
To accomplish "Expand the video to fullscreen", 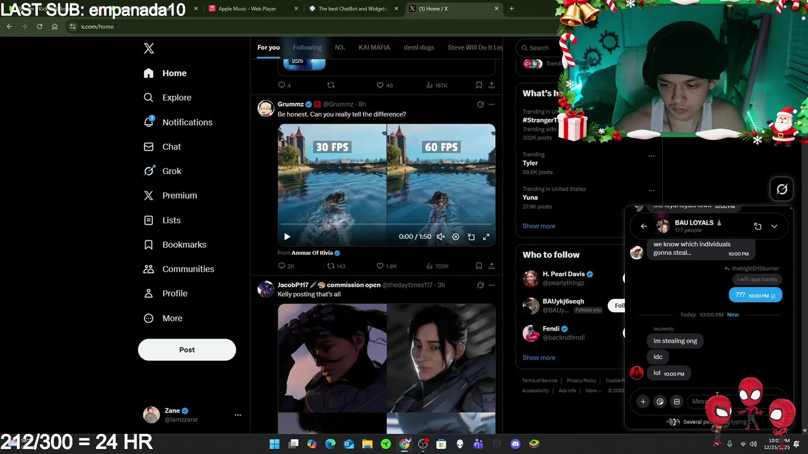I will 486,237.
